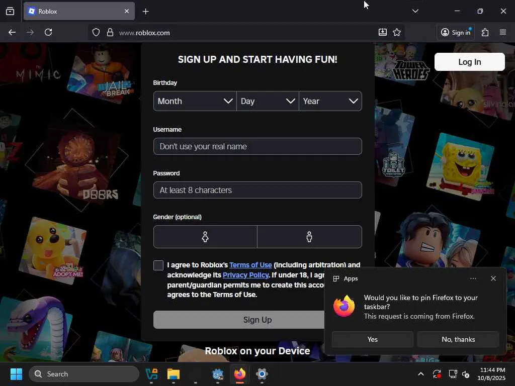
Task: Open the Terms of Use link
Action: 250,265
